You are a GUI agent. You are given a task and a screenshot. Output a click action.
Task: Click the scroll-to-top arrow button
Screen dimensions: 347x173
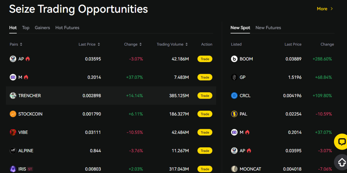341,162
